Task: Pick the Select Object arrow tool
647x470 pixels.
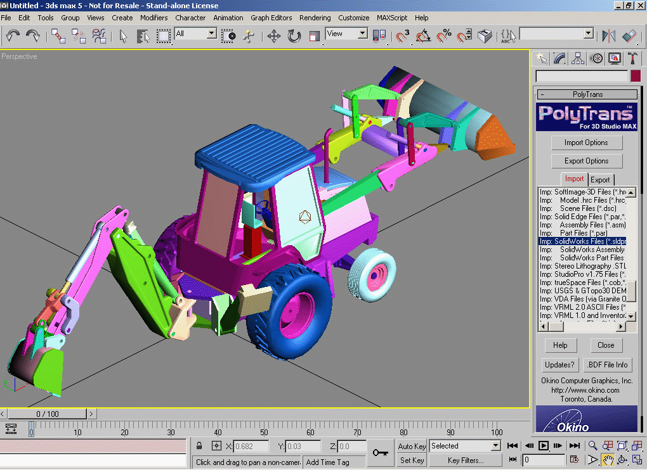Action: (x=123, y=36)
